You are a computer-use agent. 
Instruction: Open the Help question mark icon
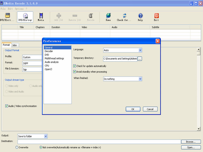(x=140, y=16)
